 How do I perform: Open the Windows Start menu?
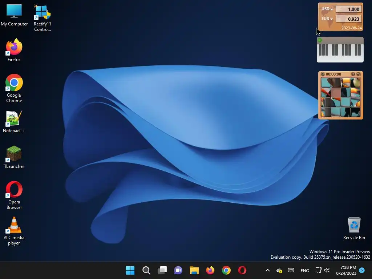[130, 270]
